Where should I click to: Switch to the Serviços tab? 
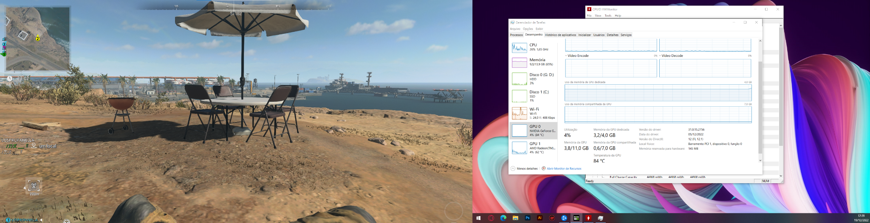coord(626,35)
